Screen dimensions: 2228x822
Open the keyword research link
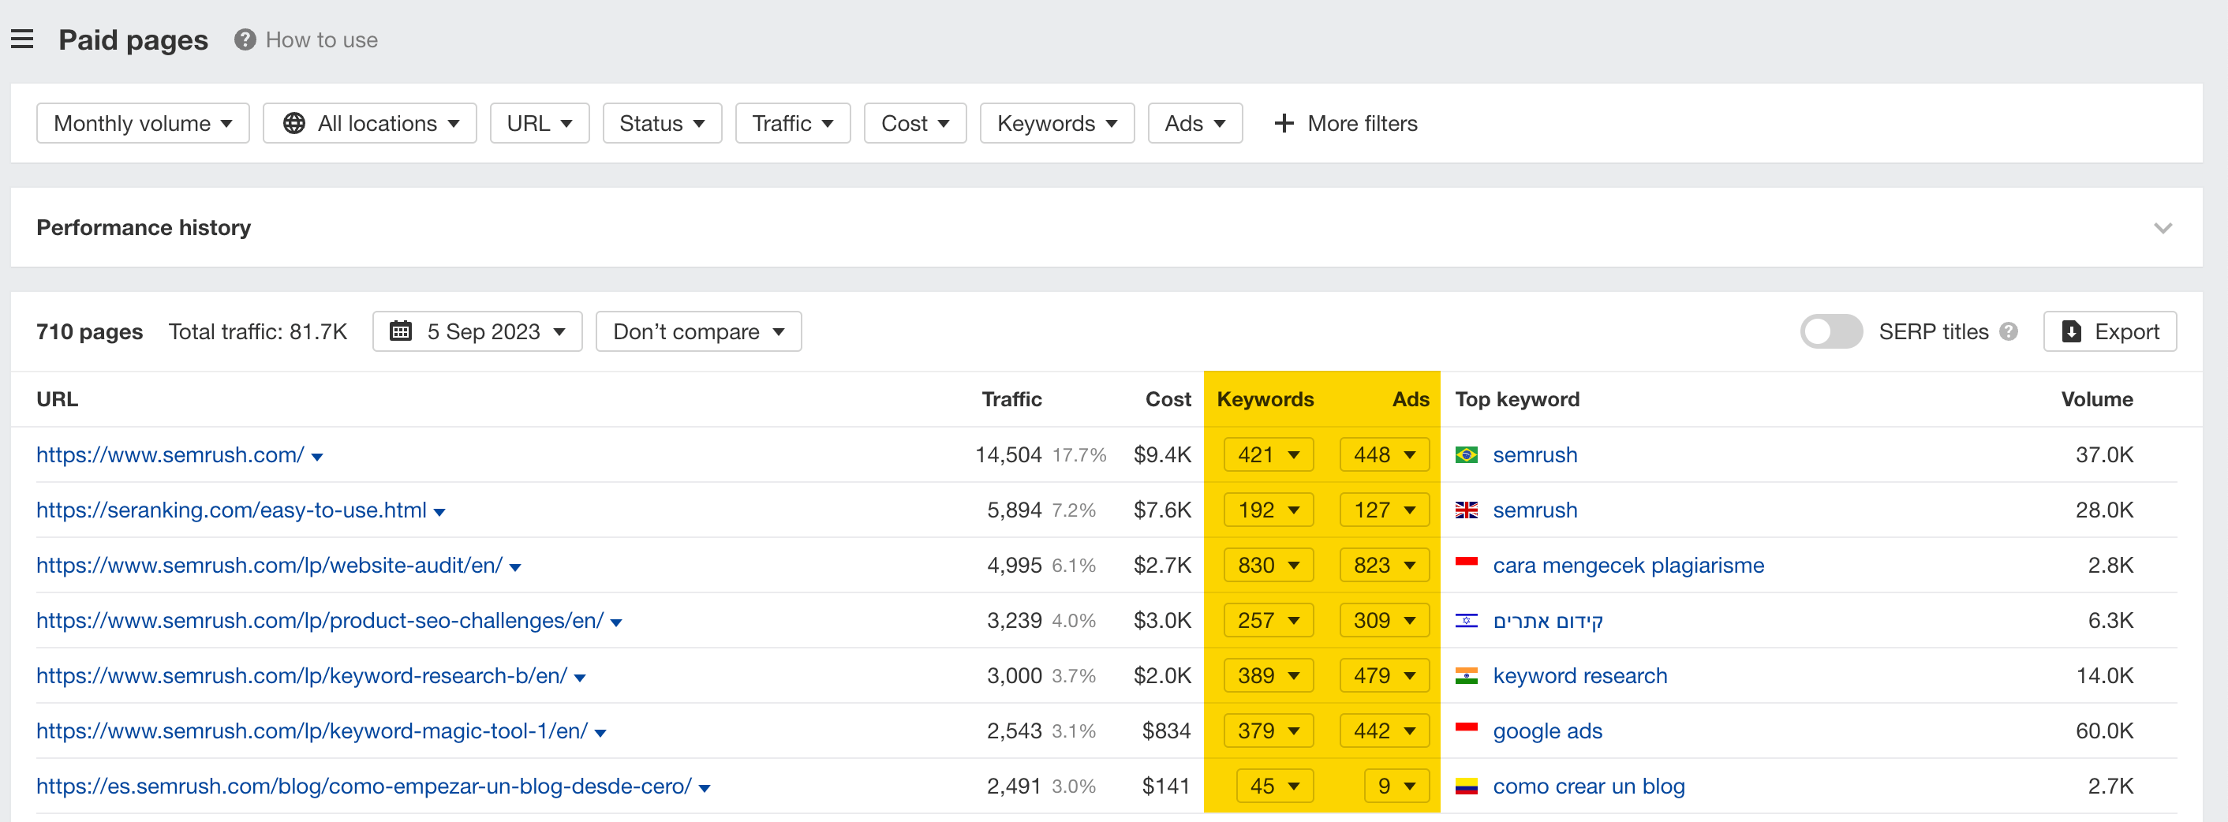(1579, 676)
